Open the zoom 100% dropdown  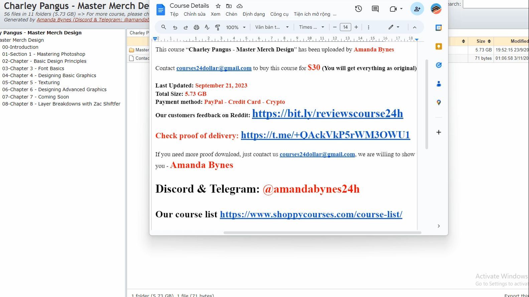point(236,27)
